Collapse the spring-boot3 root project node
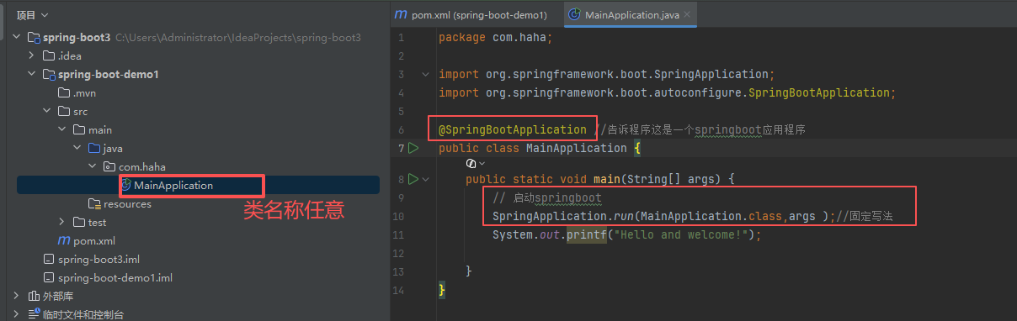The image size is (1017, 321). coord(17,37)
